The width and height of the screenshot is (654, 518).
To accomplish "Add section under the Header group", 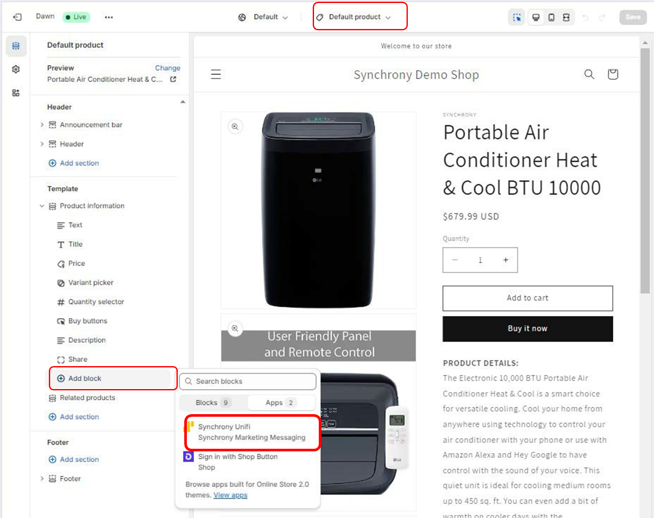I will point(74,163).
